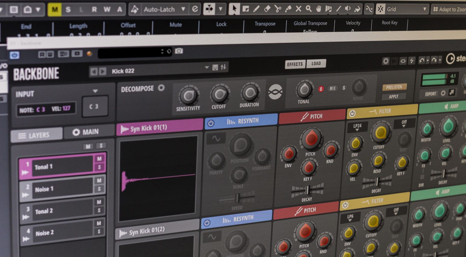Open the dropdown beside the snap icon
466x257 pixels.
click(x=220, y=9)
